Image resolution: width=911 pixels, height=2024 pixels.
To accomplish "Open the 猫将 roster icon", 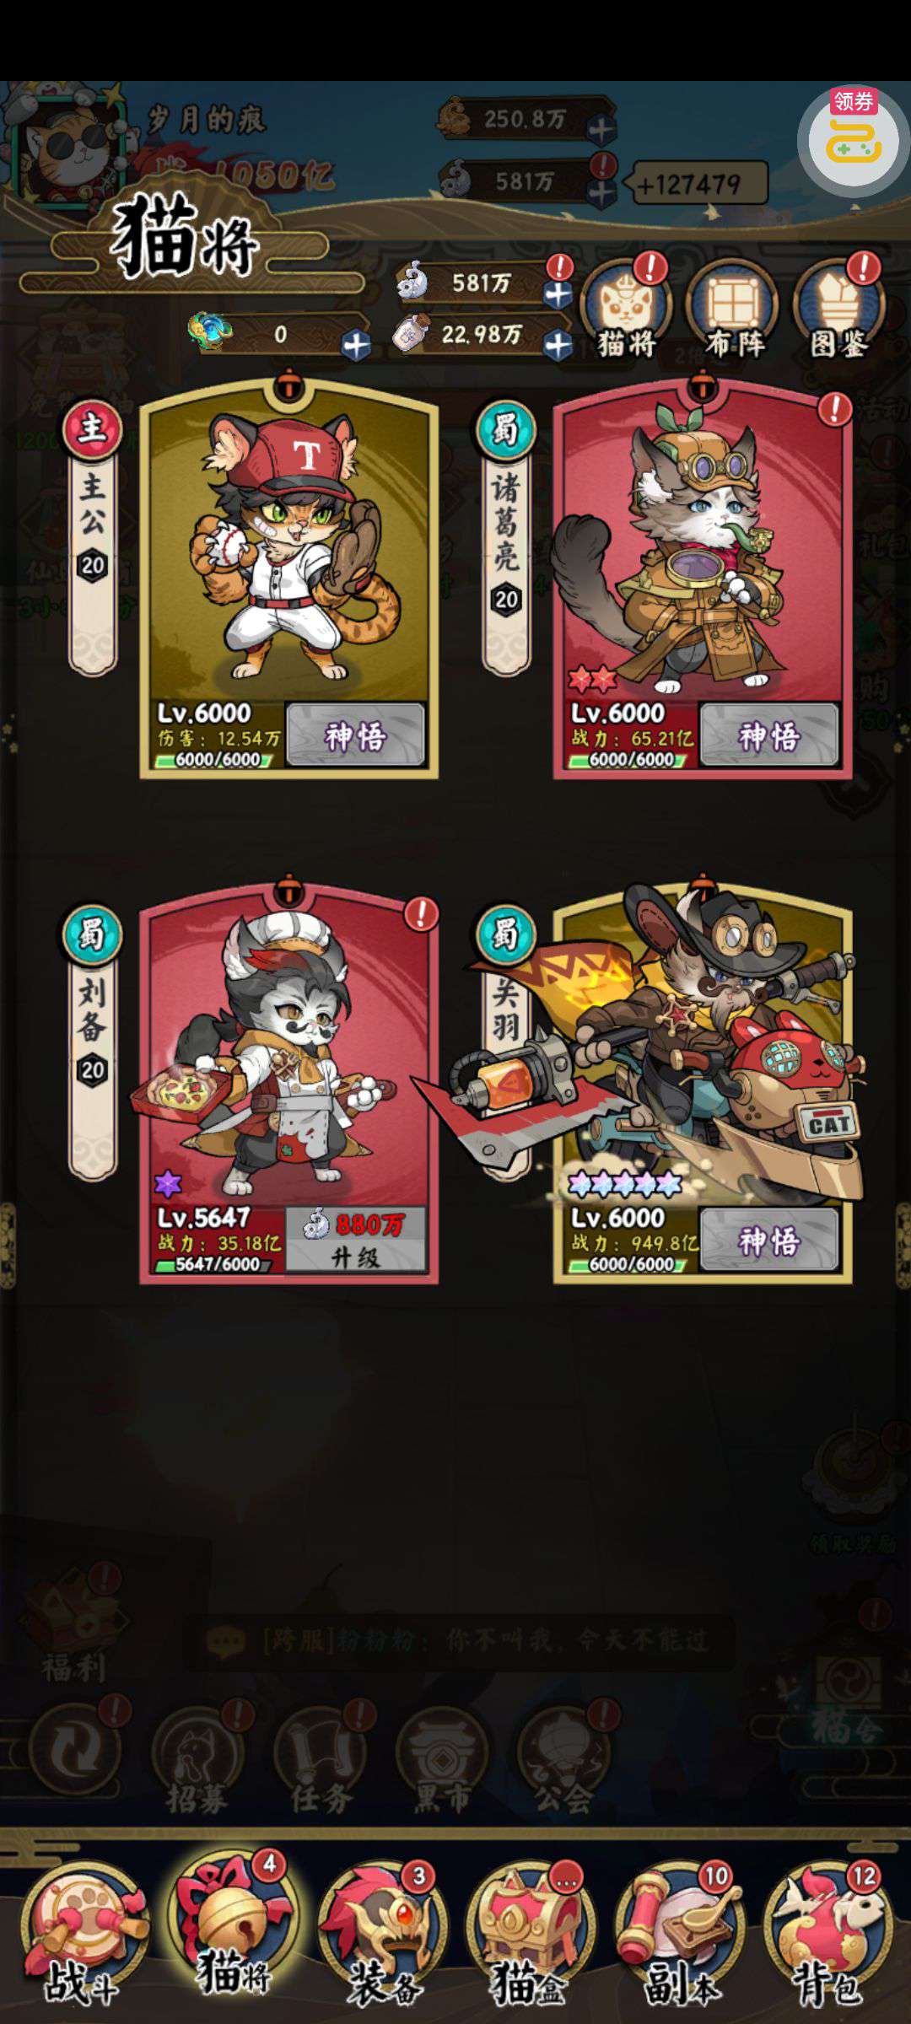I will 626,310.
